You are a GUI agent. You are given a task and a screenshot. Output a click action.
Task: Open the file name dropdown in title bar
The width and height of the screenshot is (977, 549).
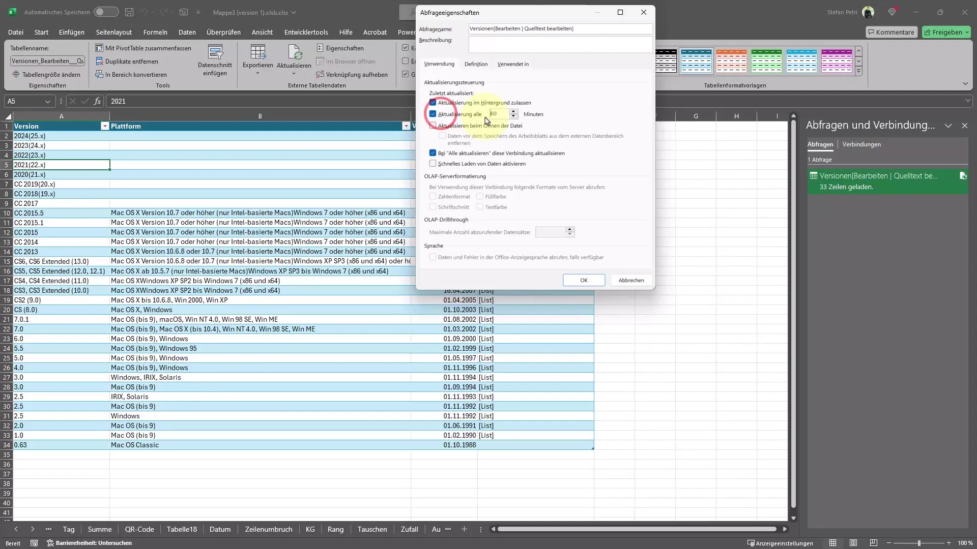pos(294,12)
